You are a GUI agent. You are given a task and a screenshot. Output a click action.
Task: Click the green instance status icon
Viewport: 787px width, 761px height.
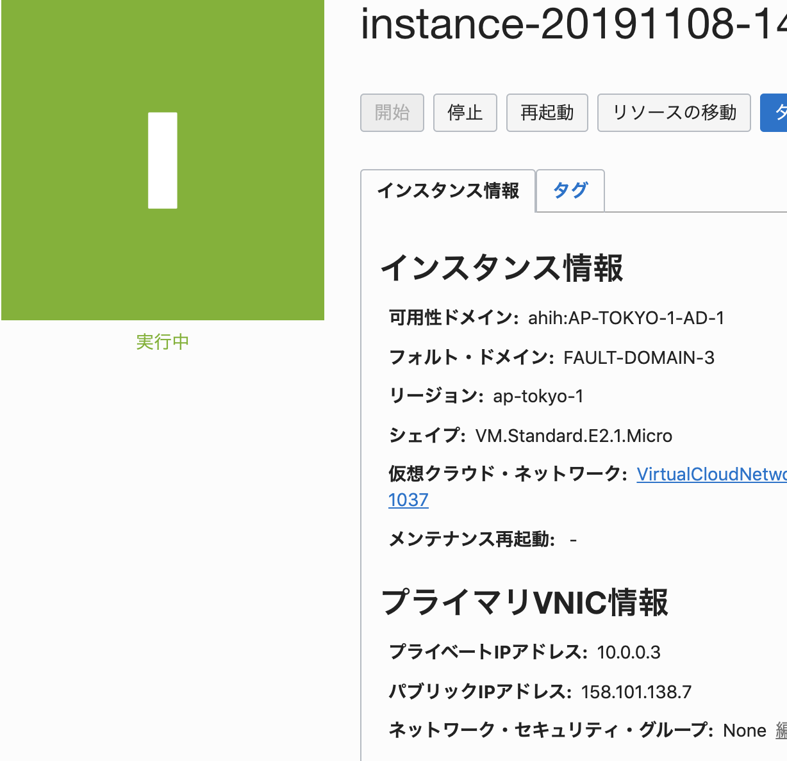[x=163, y=160]
